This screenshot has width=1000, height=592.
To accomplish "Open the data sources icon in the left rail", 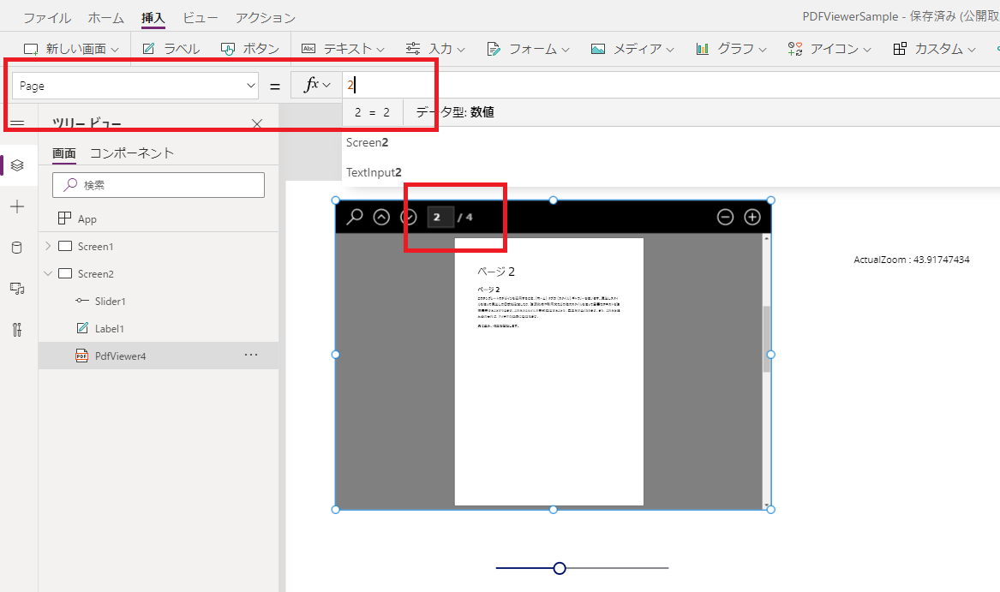I will pyautogui.click(x=16, y=248).
